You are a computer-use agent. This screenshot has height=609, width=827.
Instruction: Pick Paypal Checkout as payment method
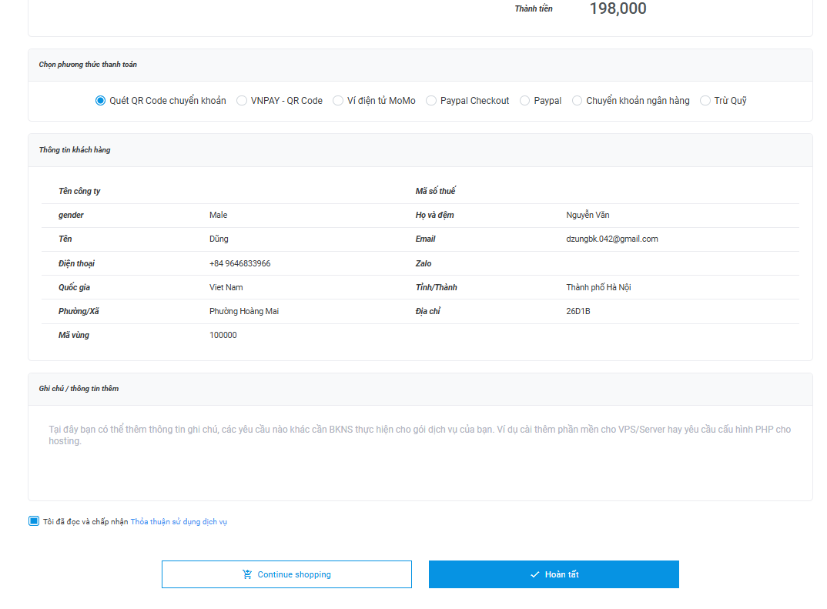[x=431, y=101]
